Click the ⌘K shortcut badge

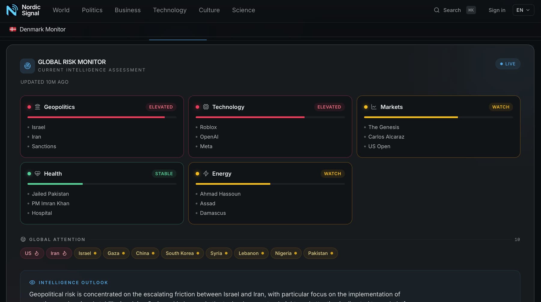point(471,10)
